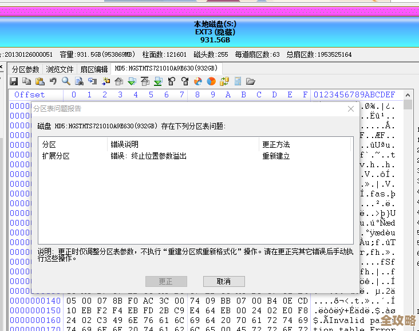Click the Paste clipboard icon

pyautogui.click(x=40, y=81)
